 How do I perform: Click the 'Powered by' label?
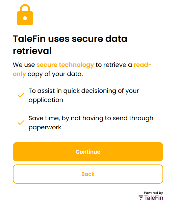[153, 193]
